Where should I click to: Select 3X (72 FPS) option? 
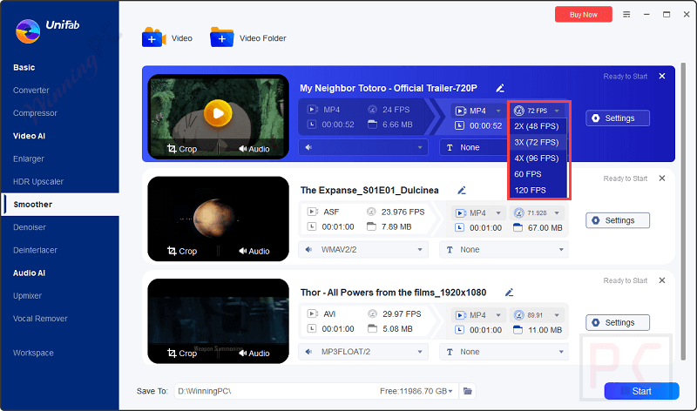point(538,142)
